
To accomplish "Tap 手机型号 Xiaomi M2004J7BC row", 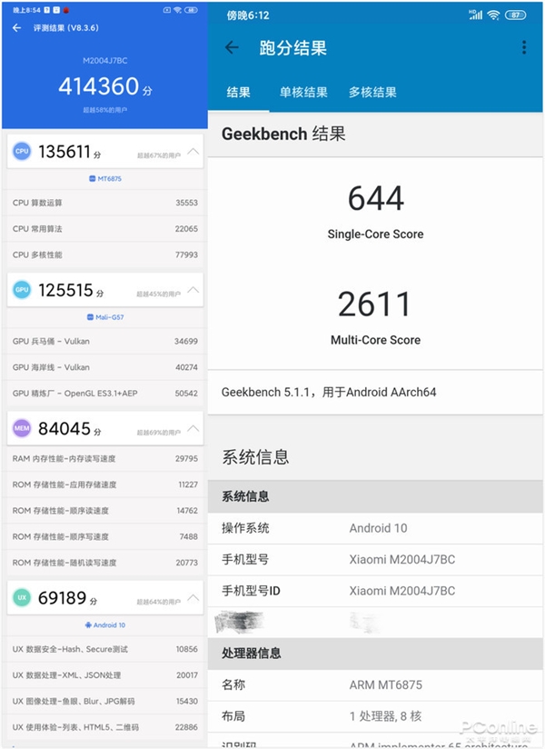I will 375,559.
